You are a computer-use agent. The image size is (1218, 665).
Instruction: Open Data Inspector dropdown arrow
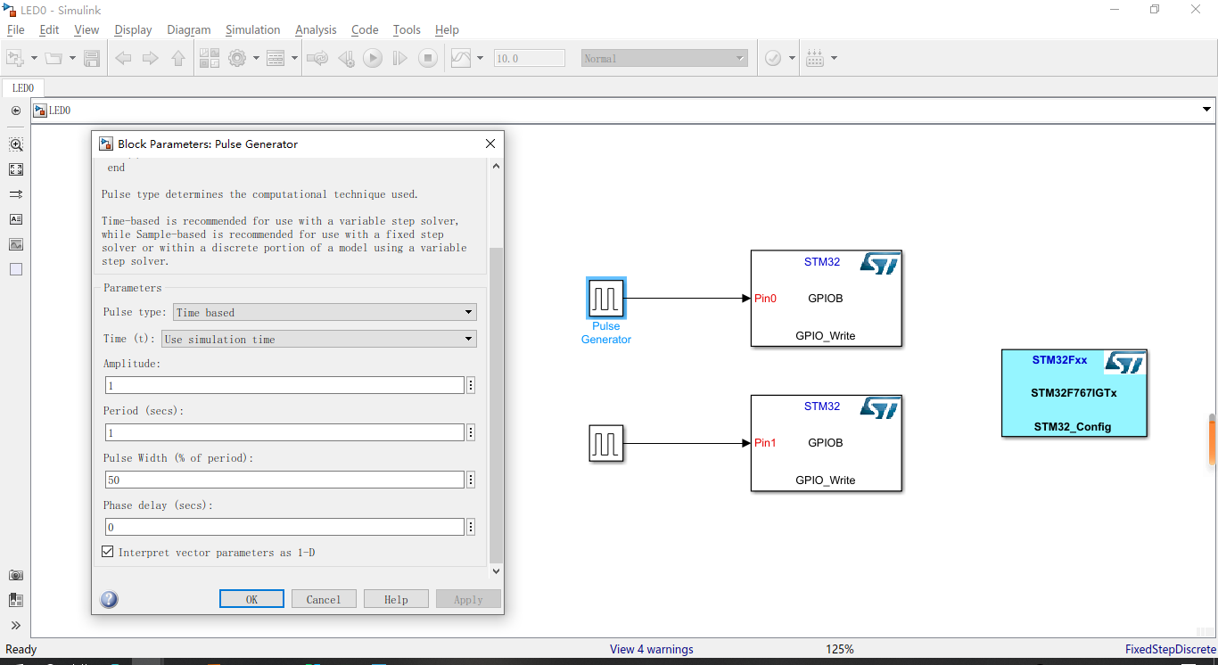tap(480, 58)
